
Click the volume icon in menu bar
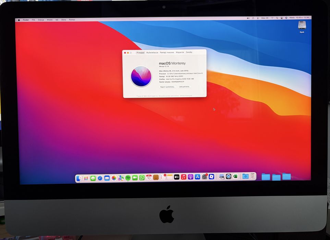click(248, 18)
